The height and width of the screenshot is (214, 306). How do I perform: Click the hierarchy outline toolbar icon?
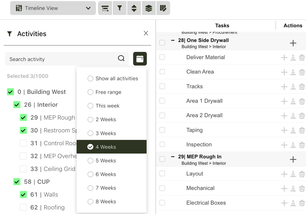point(105,8)
